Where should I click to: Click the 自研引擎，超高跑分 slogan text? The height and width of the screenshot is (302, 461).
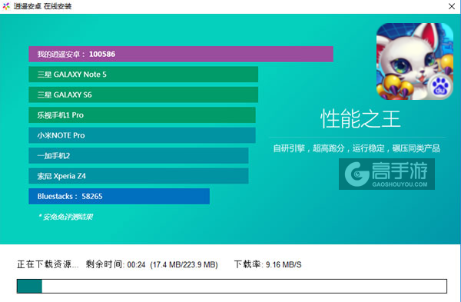(357, 148)
